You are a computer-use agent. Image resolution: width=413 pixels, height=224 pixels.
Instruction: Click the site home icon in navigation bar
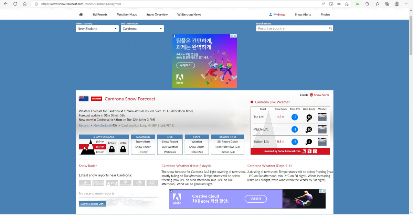point(81,14)
